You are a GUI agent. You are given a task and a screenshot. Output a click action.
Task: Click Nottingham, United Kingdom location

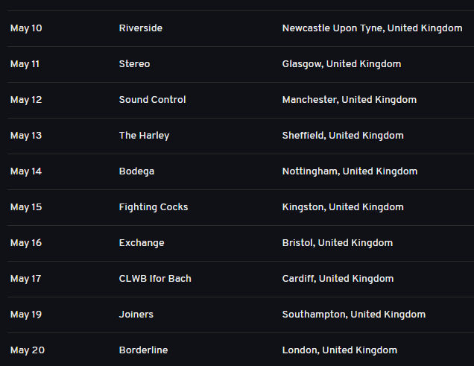tap(350, 171)
